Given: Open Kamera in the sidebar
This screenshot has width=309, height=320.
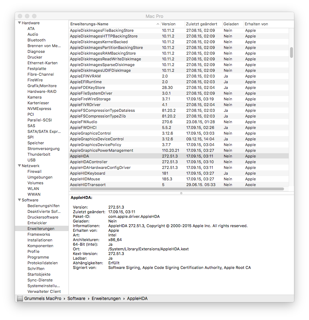Looking at the screenshot, I should coord(35,97).
